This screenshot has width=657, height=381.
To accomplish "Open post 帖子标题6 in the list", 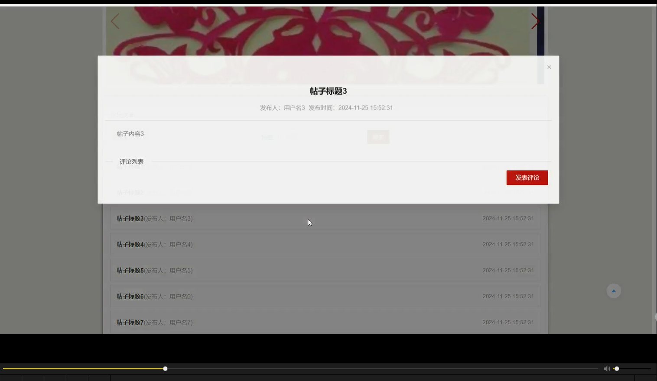I will coord(325,296).
